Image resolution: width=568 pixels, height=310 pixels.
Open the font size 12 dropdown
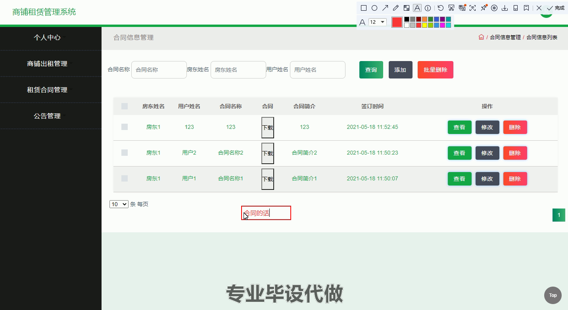click(x=378, y=22)
